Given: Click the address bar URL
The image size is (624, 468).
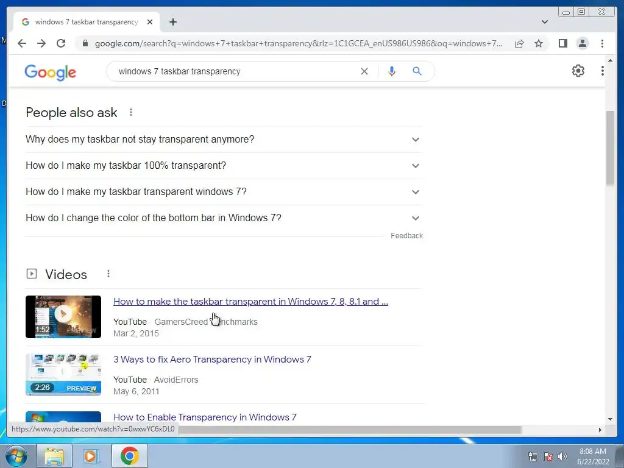Looking at the screenshot, I should click(299, 43).
